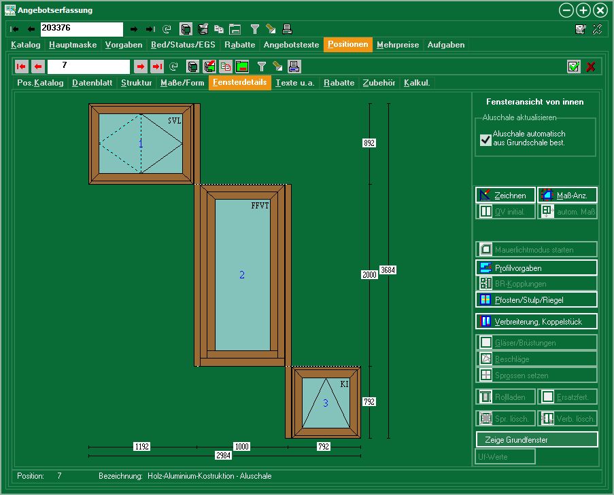Select the Struktur sub-tab
Viewport: 614px width, 495px height.
[x=136, y=83]
